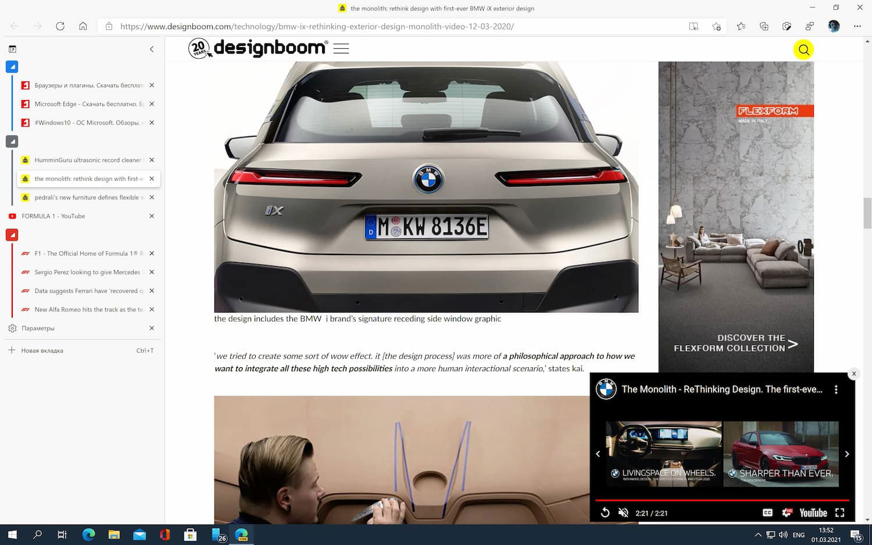Close the F1 Official Home tab
This screenshot has width=872, height=545.
tap(152, 253)
